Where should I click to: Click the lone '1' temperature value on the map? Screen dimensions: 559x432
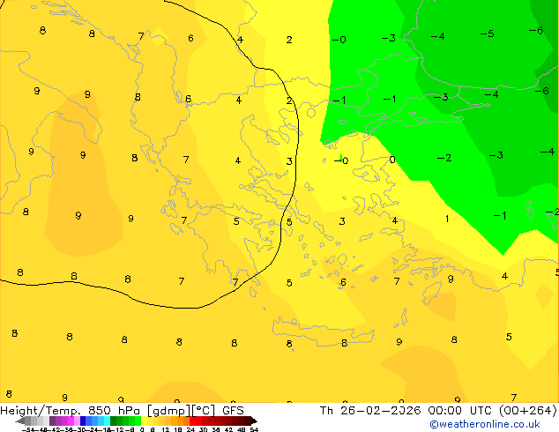coord(447,219)
